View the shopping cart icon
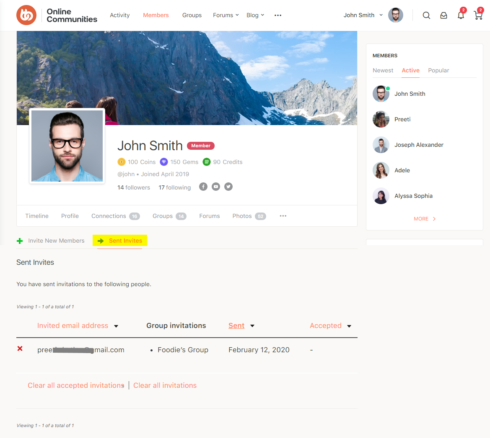Viewport: 490px width, 438px height. [x=478, y=15]
